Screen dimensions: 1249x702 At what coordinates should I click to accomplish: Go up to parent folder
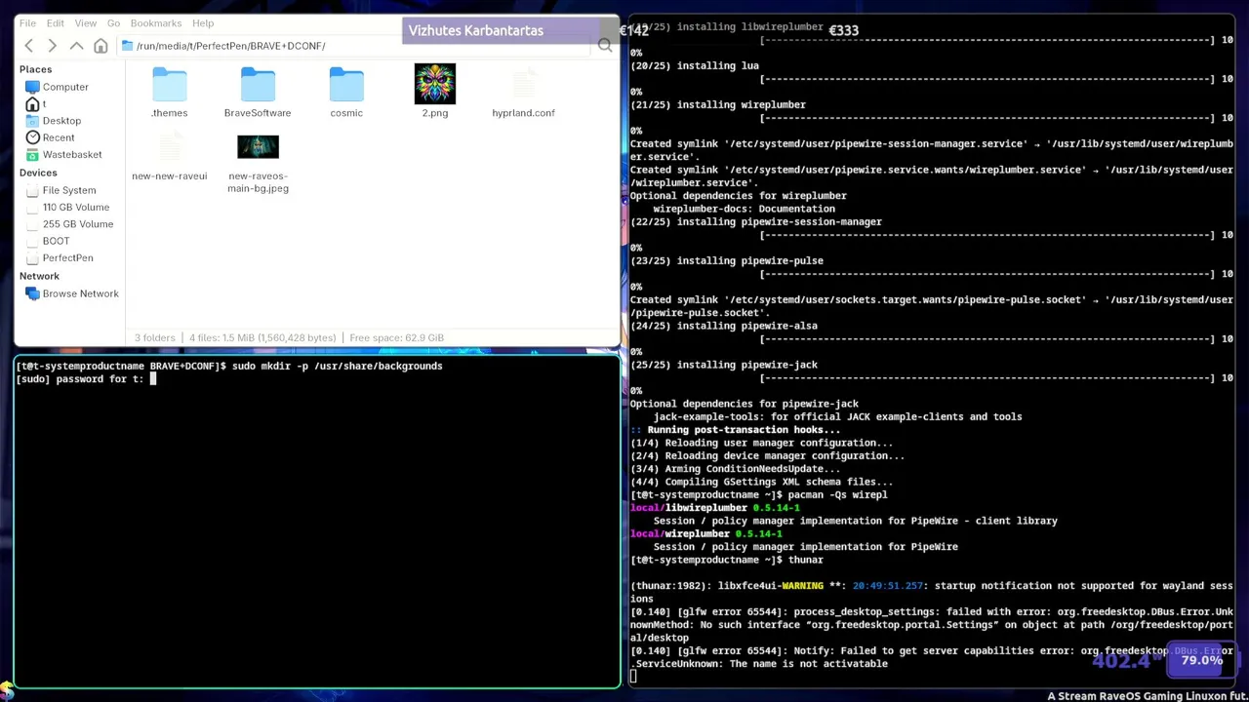[76, 46]
